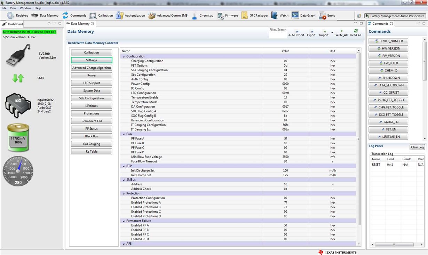Collapse the Permanent Failure group
The width and height of the screenshot is (428, 255).
click(124, 221)
